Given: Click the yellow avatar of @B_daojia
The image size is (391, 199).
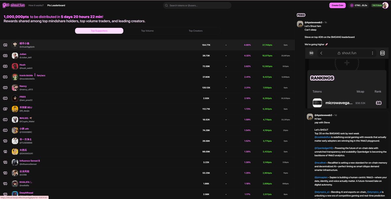Looking at the screenshot, I should (x=15, y=109).
